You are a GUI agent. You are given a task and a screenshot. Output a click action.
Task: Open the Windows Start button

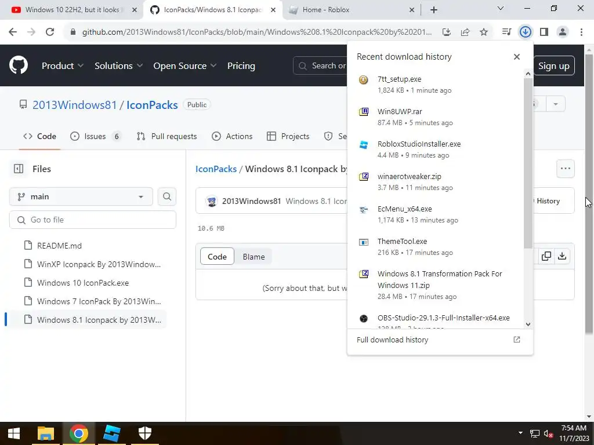(14, 433)
